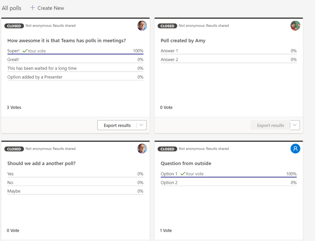Click the '3 Votes' count on first poll
The height and width of the screenshot is (241, 315).
click(x=14, y=107)
